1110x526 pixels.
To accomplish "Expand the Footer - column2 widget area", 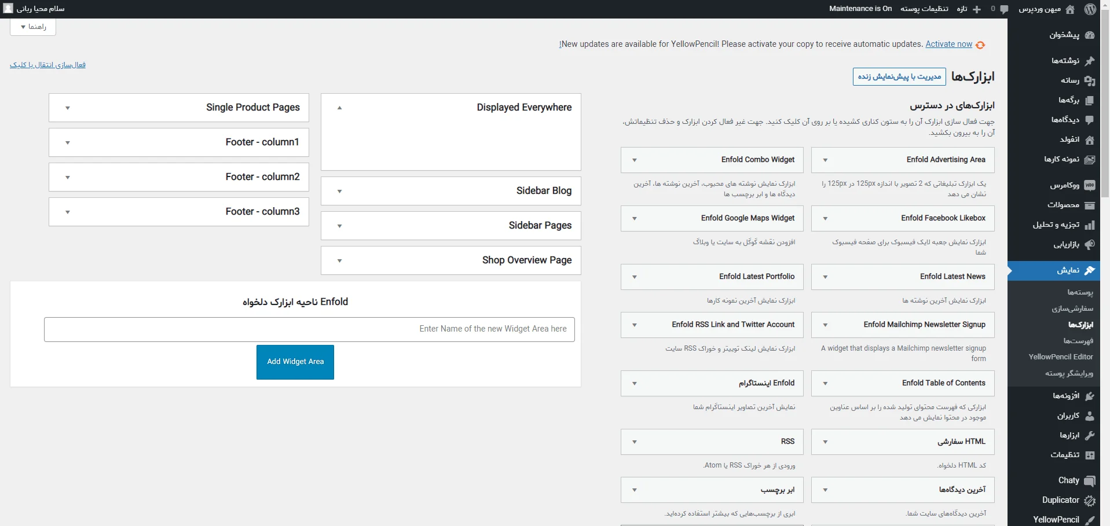I will coord(68,177).
